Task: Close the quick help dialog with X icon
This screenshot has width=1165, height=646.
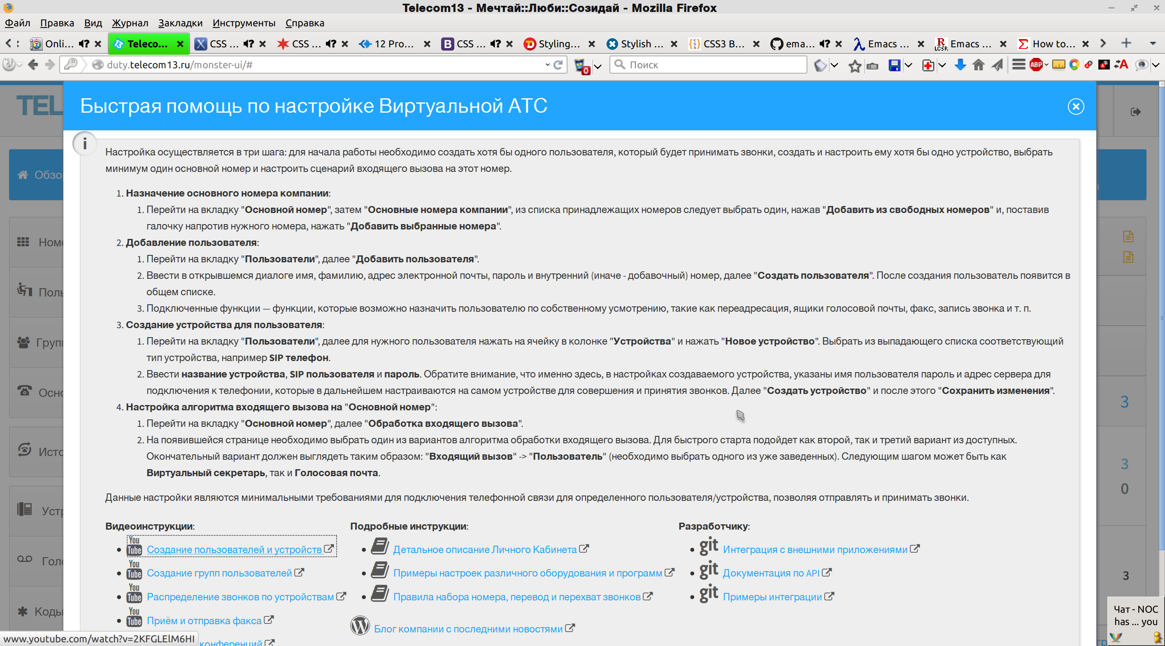Action: click(x=1075, y=107)
